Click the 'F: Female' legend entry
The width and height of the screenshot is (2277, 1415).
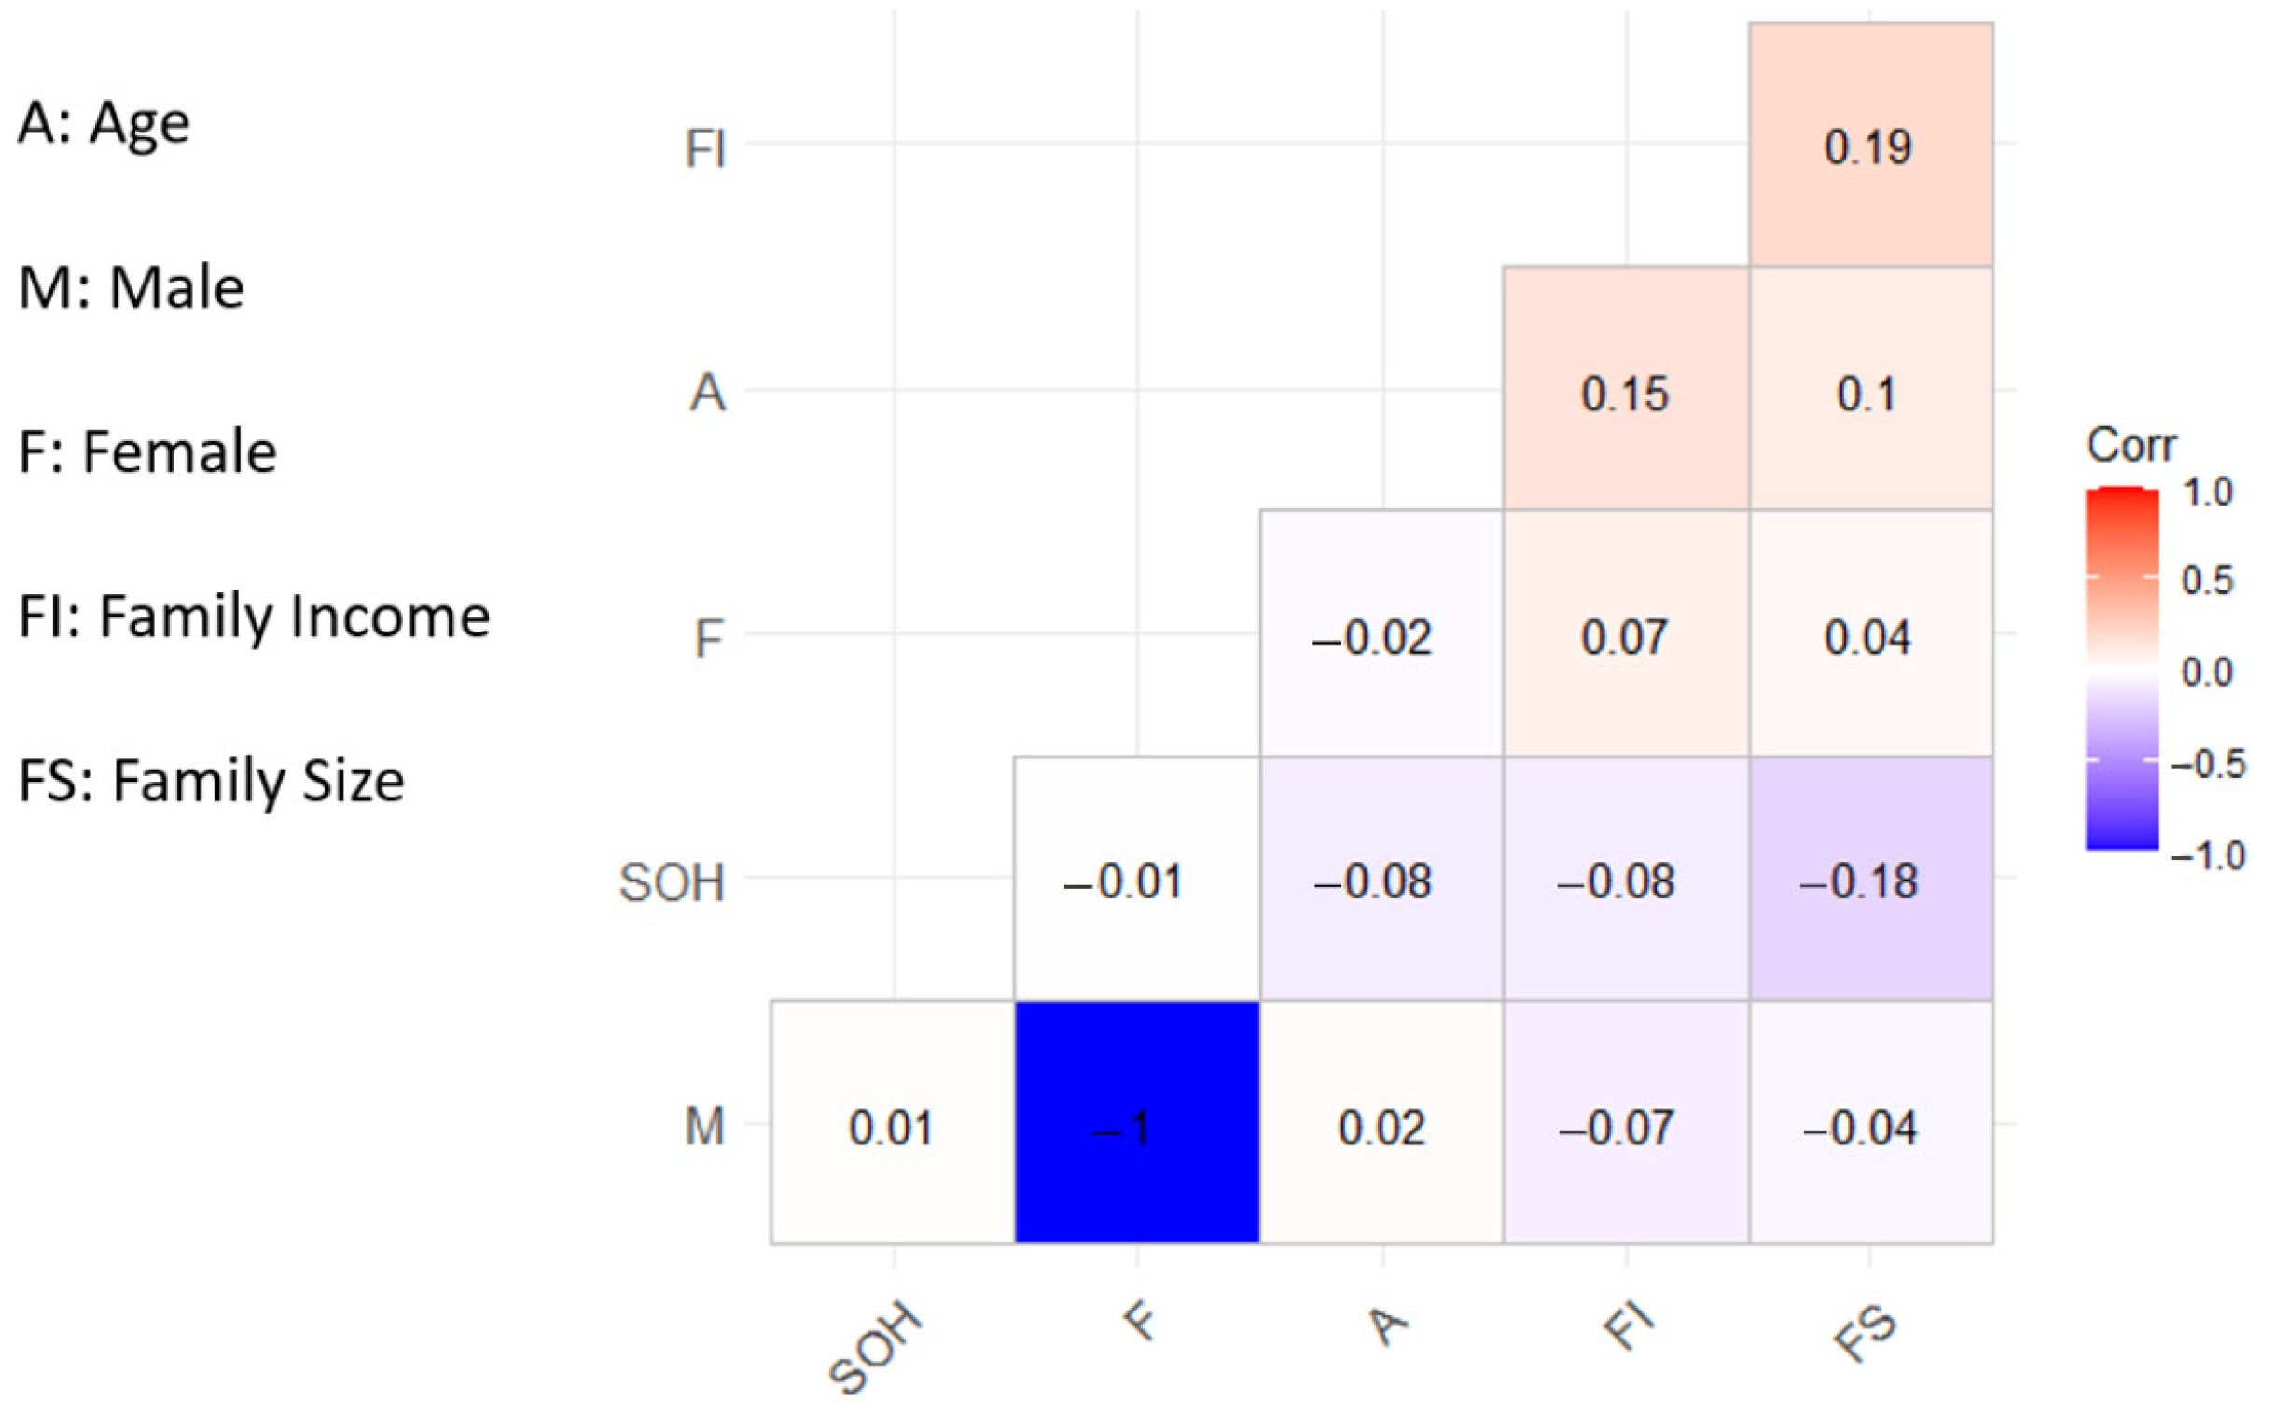point(148,452)
